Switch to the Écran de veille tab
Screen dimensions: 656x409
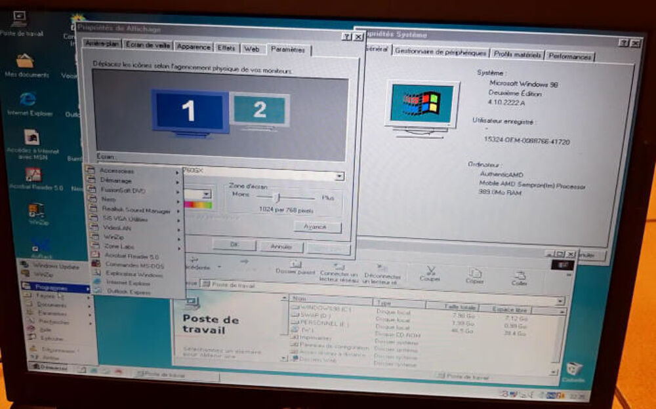(x=148, y=45)
